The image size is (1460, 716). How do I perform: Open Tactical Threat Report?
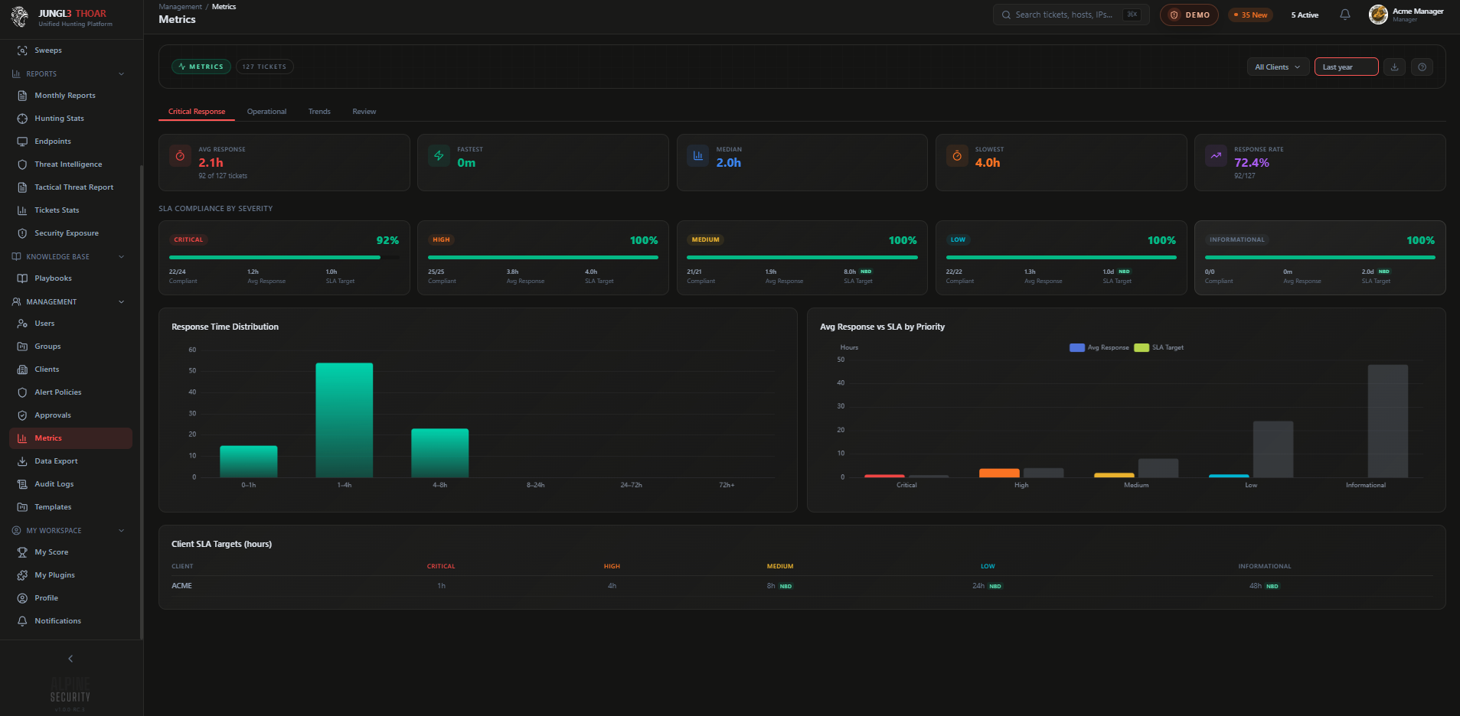tap(70, 187)
